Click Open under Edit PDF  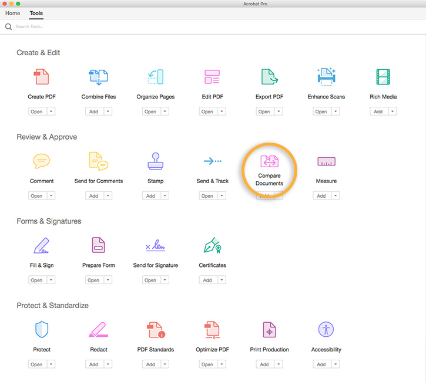tap(209, 111)
